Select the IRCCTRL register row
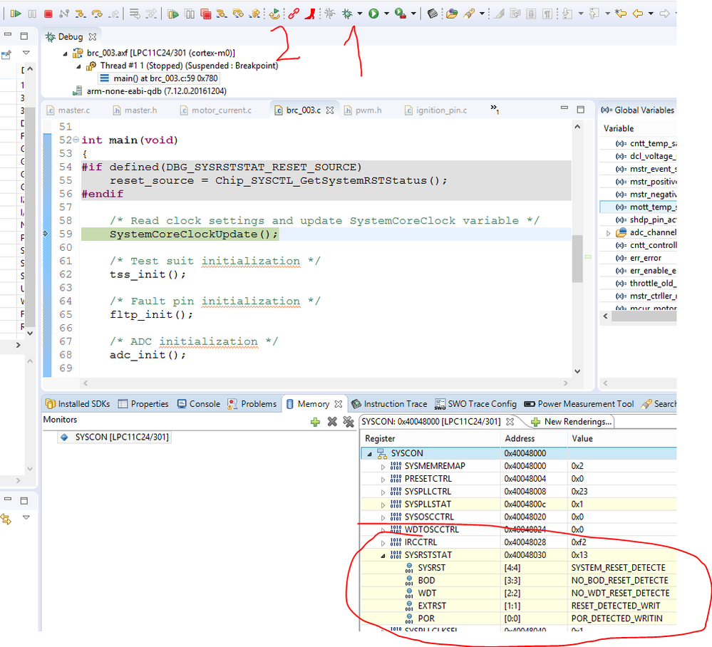 coord(518,542)
